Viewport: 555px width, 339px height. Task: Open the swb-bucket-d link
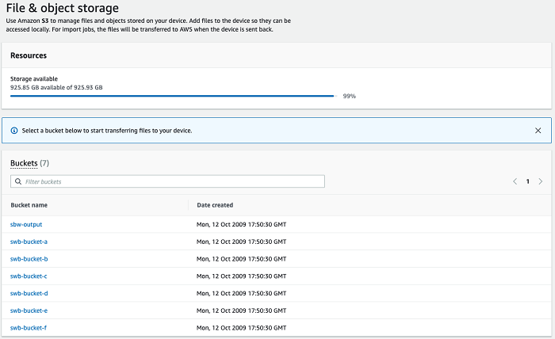pyautogui.click(x=29, y=293)
